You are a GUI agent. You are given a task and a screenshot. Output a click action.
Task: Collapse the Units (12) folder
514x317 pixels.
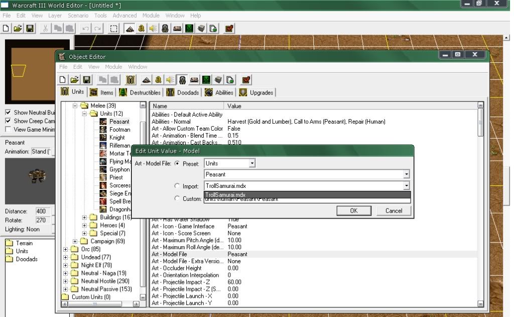pos(84,114)
